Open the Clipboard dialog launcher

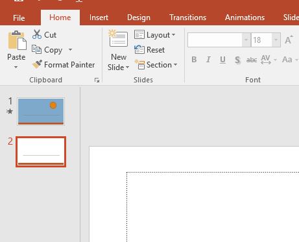[97, 80]
